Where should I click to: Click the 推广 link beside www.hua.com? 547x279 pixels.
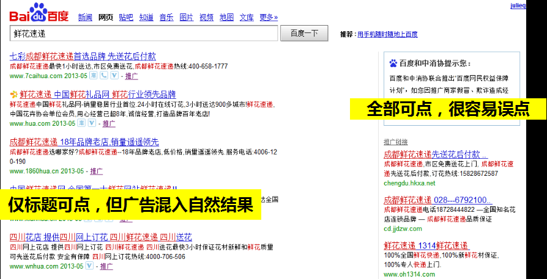109,123
